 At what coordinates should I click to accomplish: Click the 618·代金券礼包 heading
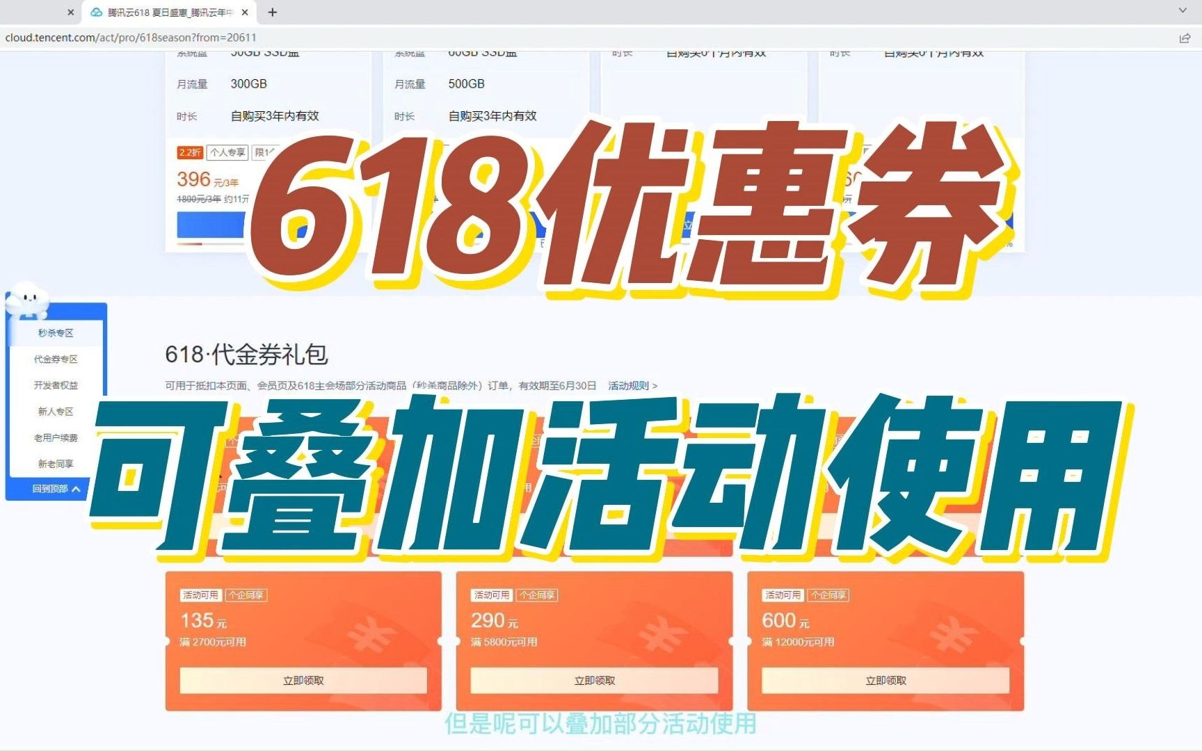(246, 355)
